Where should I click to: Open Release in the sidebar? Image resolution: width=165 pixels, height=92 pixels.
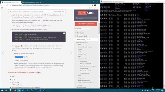click(x=80, y=85)
